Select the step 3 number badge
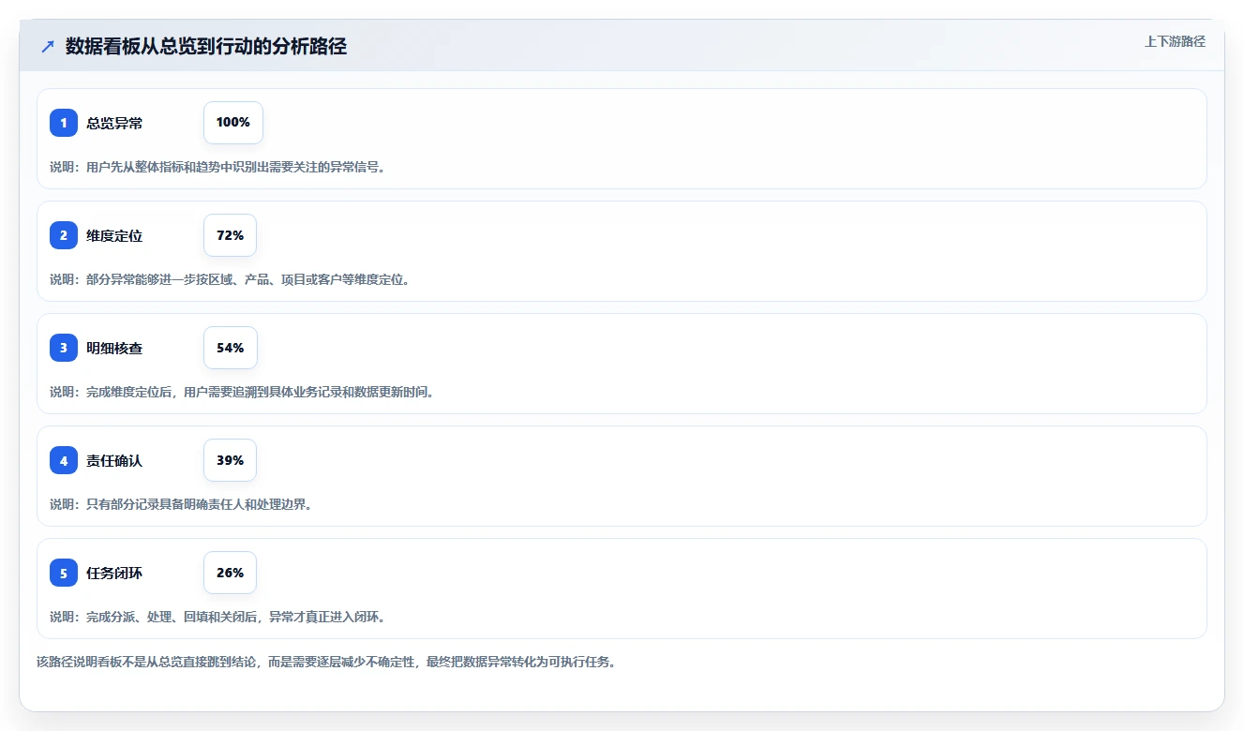This screenshot has height=731, width=1244. 64,348
